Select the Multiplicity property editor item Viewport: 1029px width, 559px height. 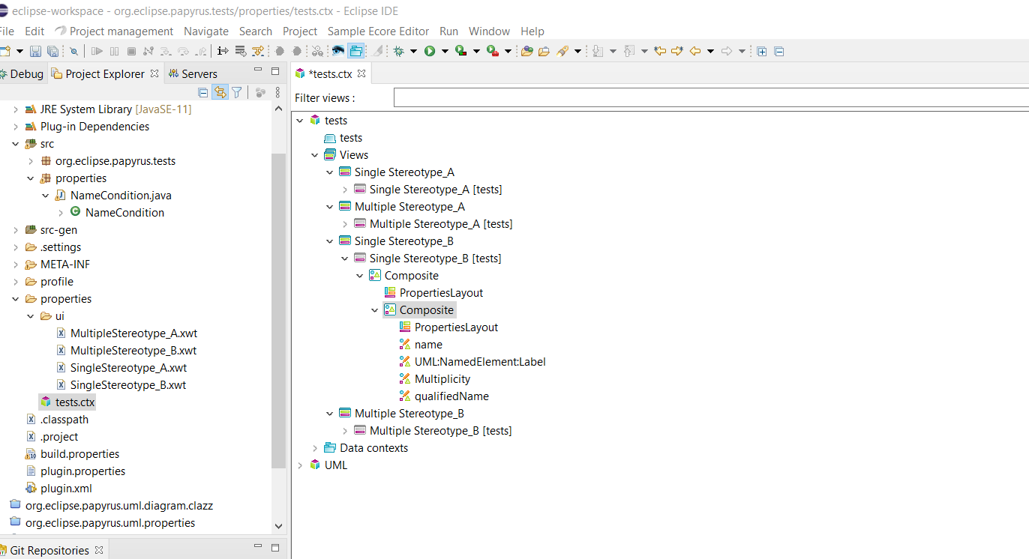(x=434, y=379)
